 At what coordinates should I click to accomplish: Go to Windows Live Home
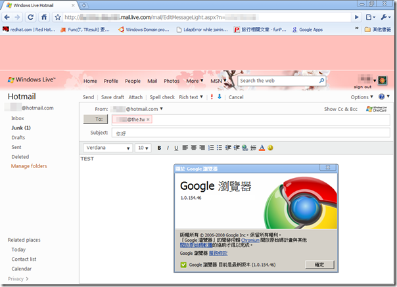coord(90,81)
